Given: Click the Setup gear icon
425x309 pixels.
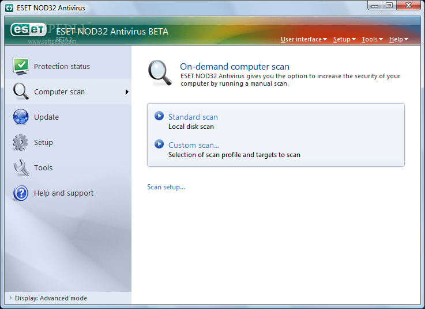Looking at the screenshot, I should [20, 142].
